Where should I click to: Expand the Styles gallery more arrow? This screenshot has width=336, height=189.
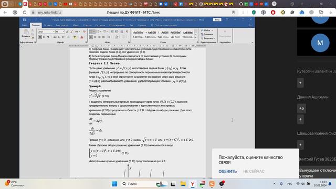196,38
